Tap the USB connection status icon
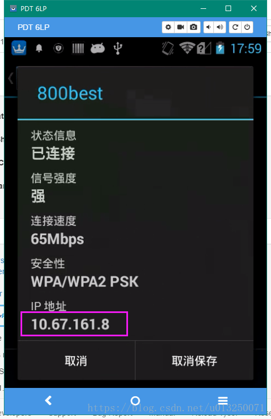Viewport: 271px width, 419px height. (117, 49)
